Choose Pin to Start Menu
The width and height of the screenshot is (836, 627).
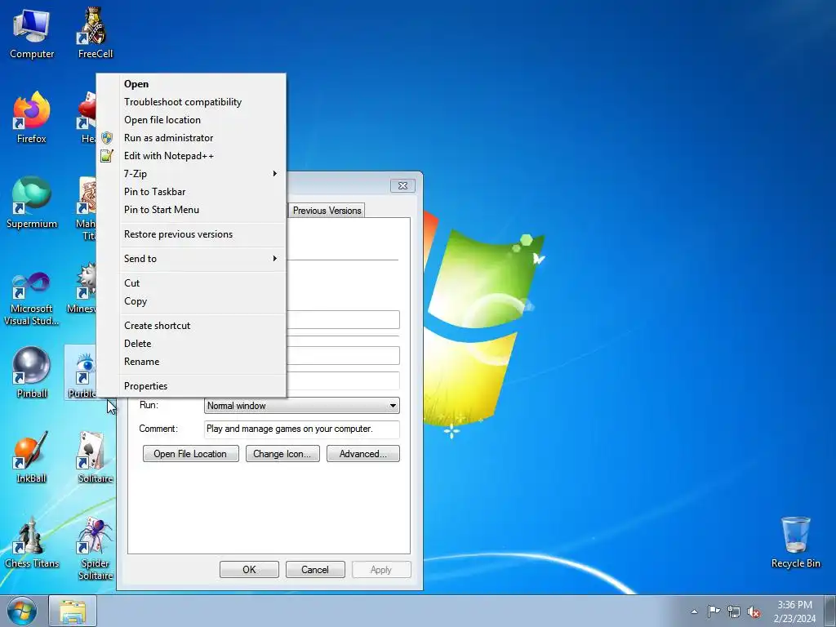191,210
